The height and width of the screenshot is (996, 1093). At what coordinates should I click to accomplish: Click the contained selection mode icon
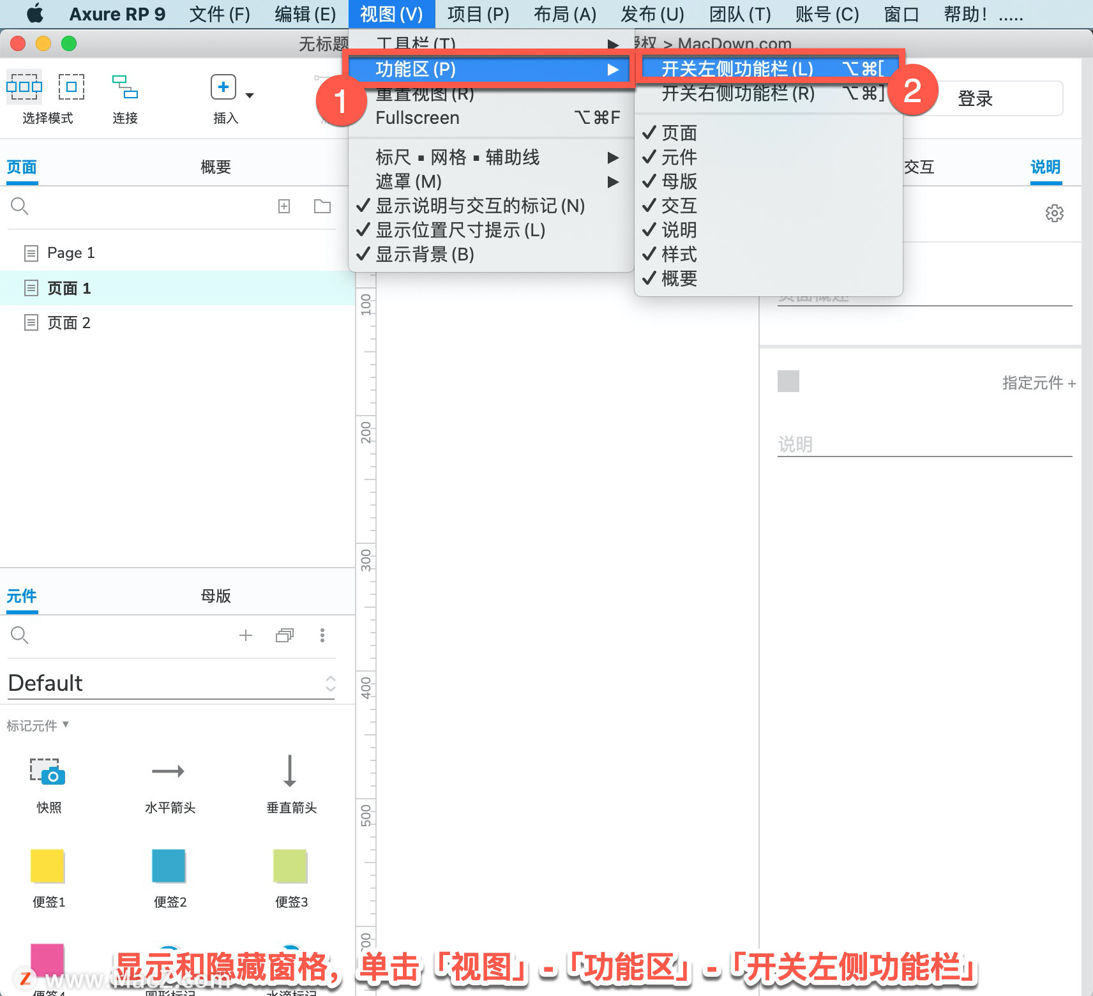[x=72, y=86]
